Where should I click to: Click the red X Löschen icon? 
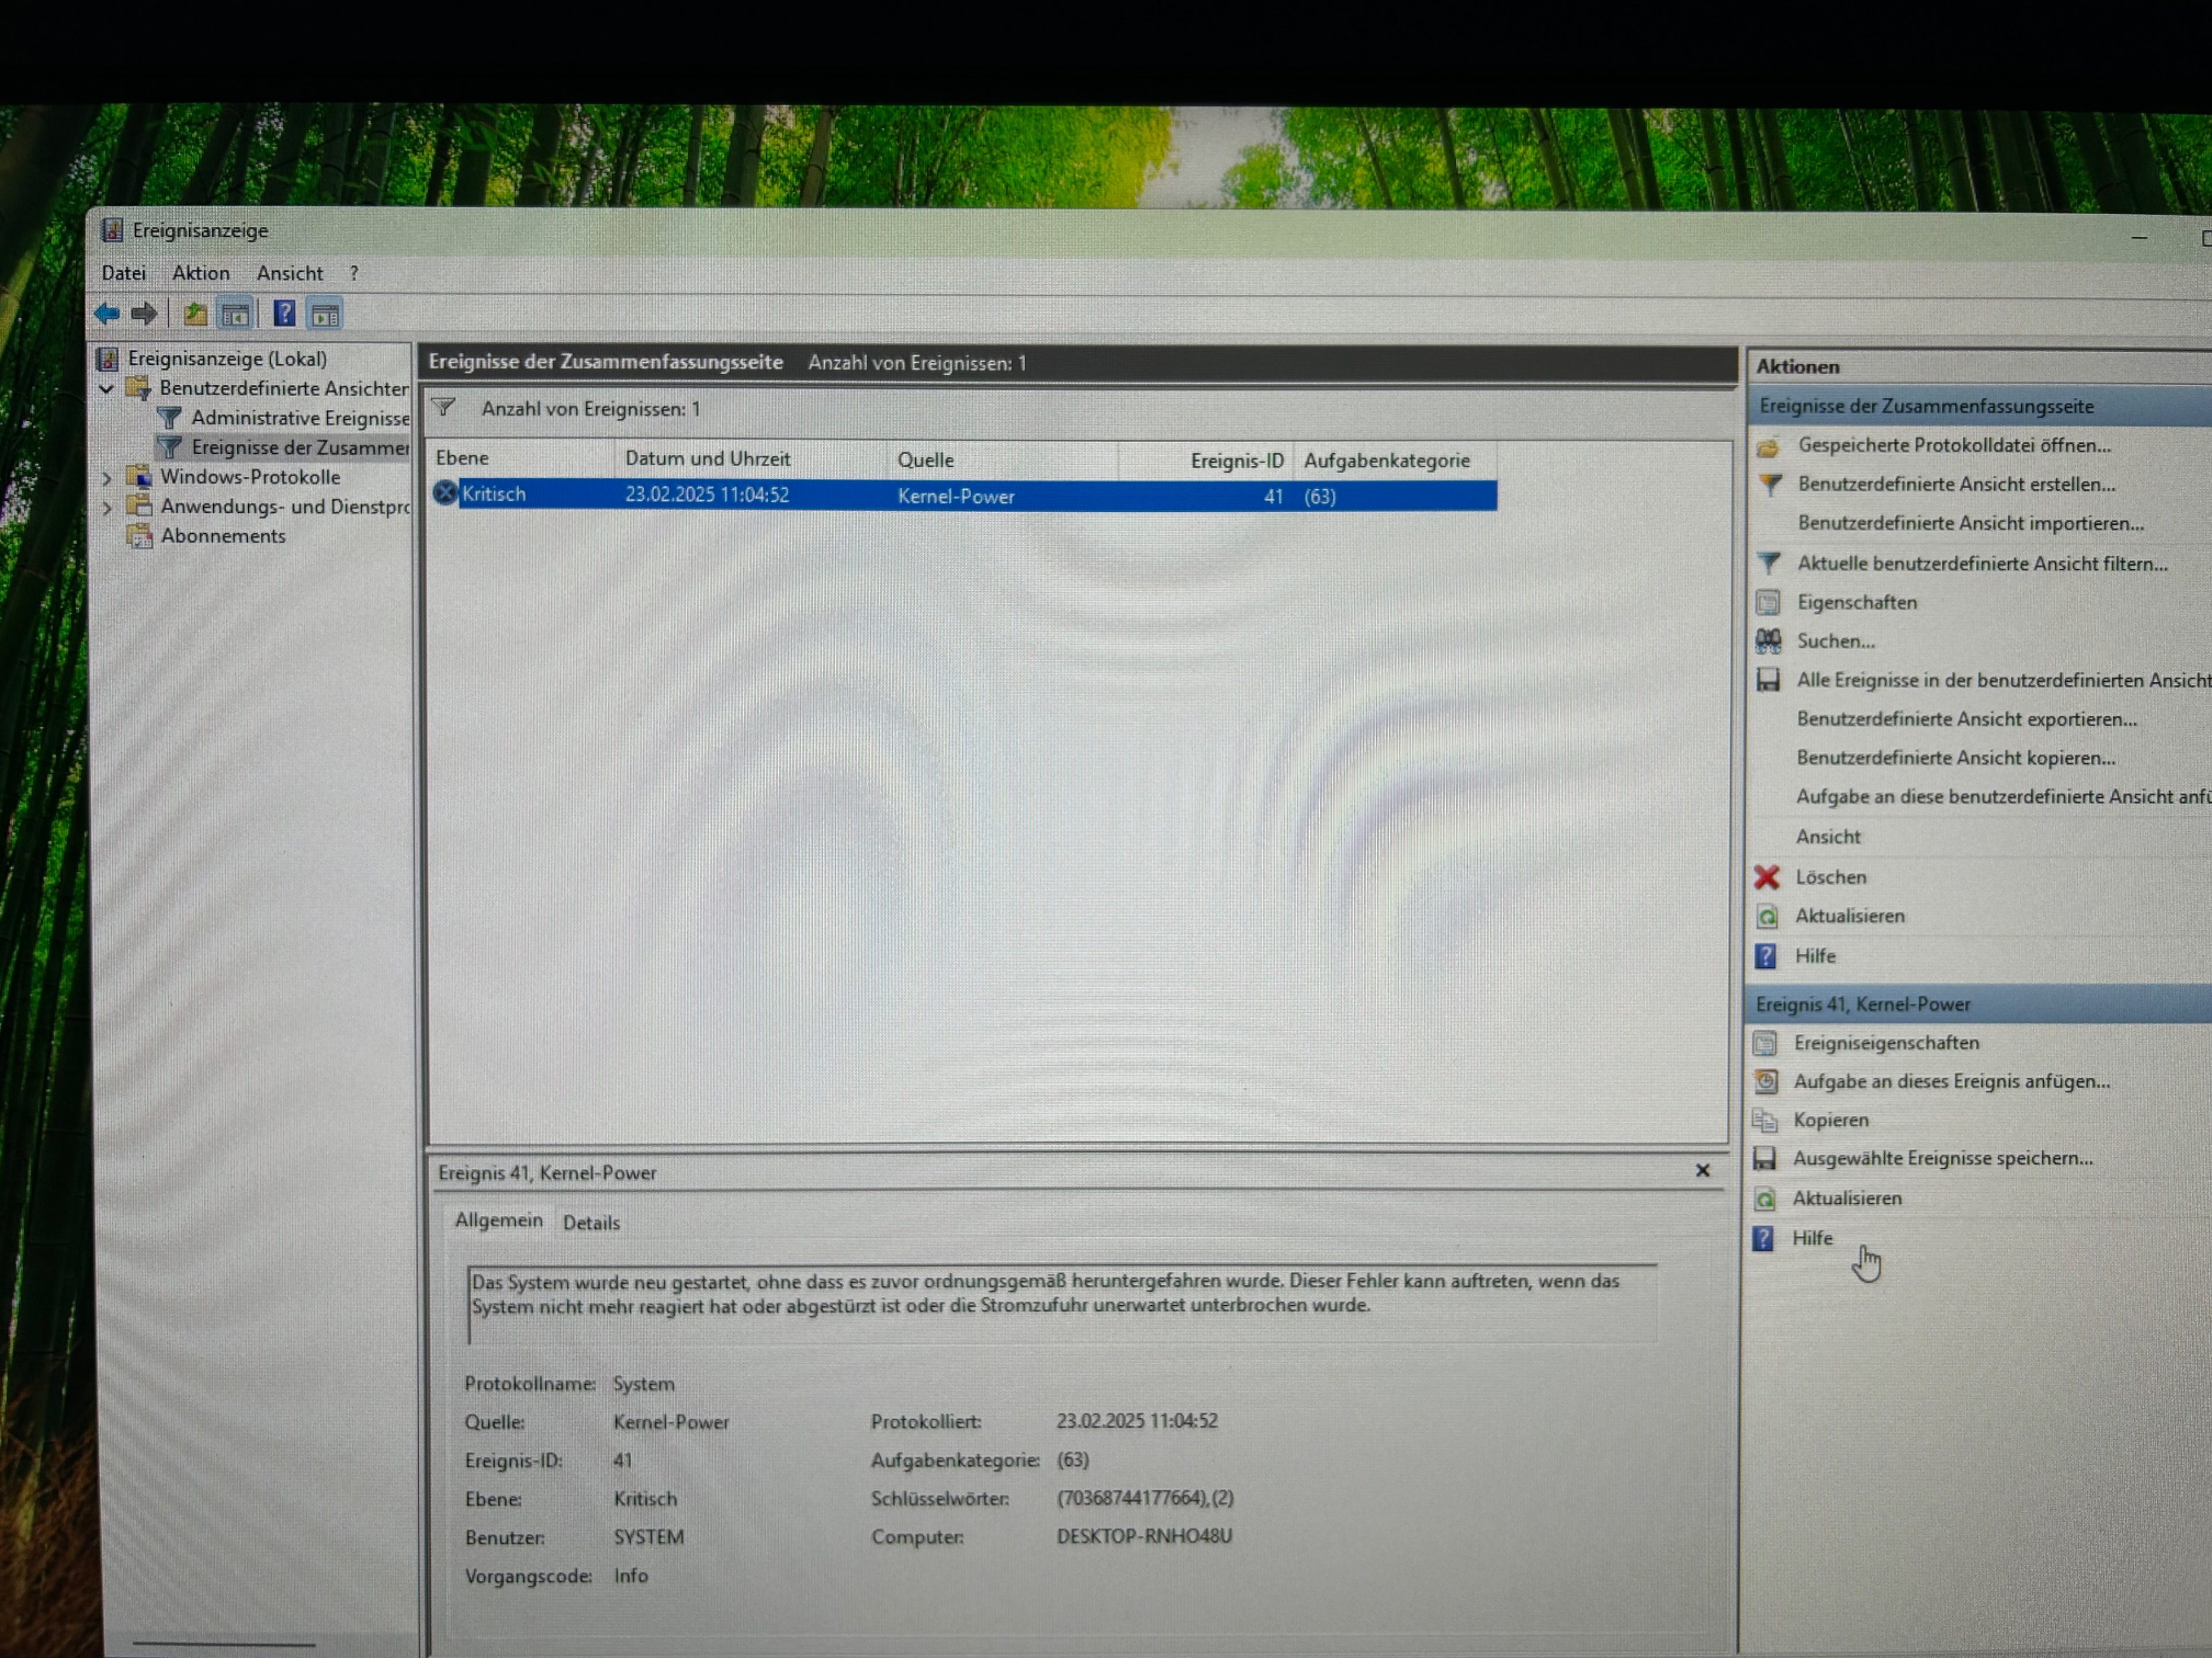tap(1767, 877)
